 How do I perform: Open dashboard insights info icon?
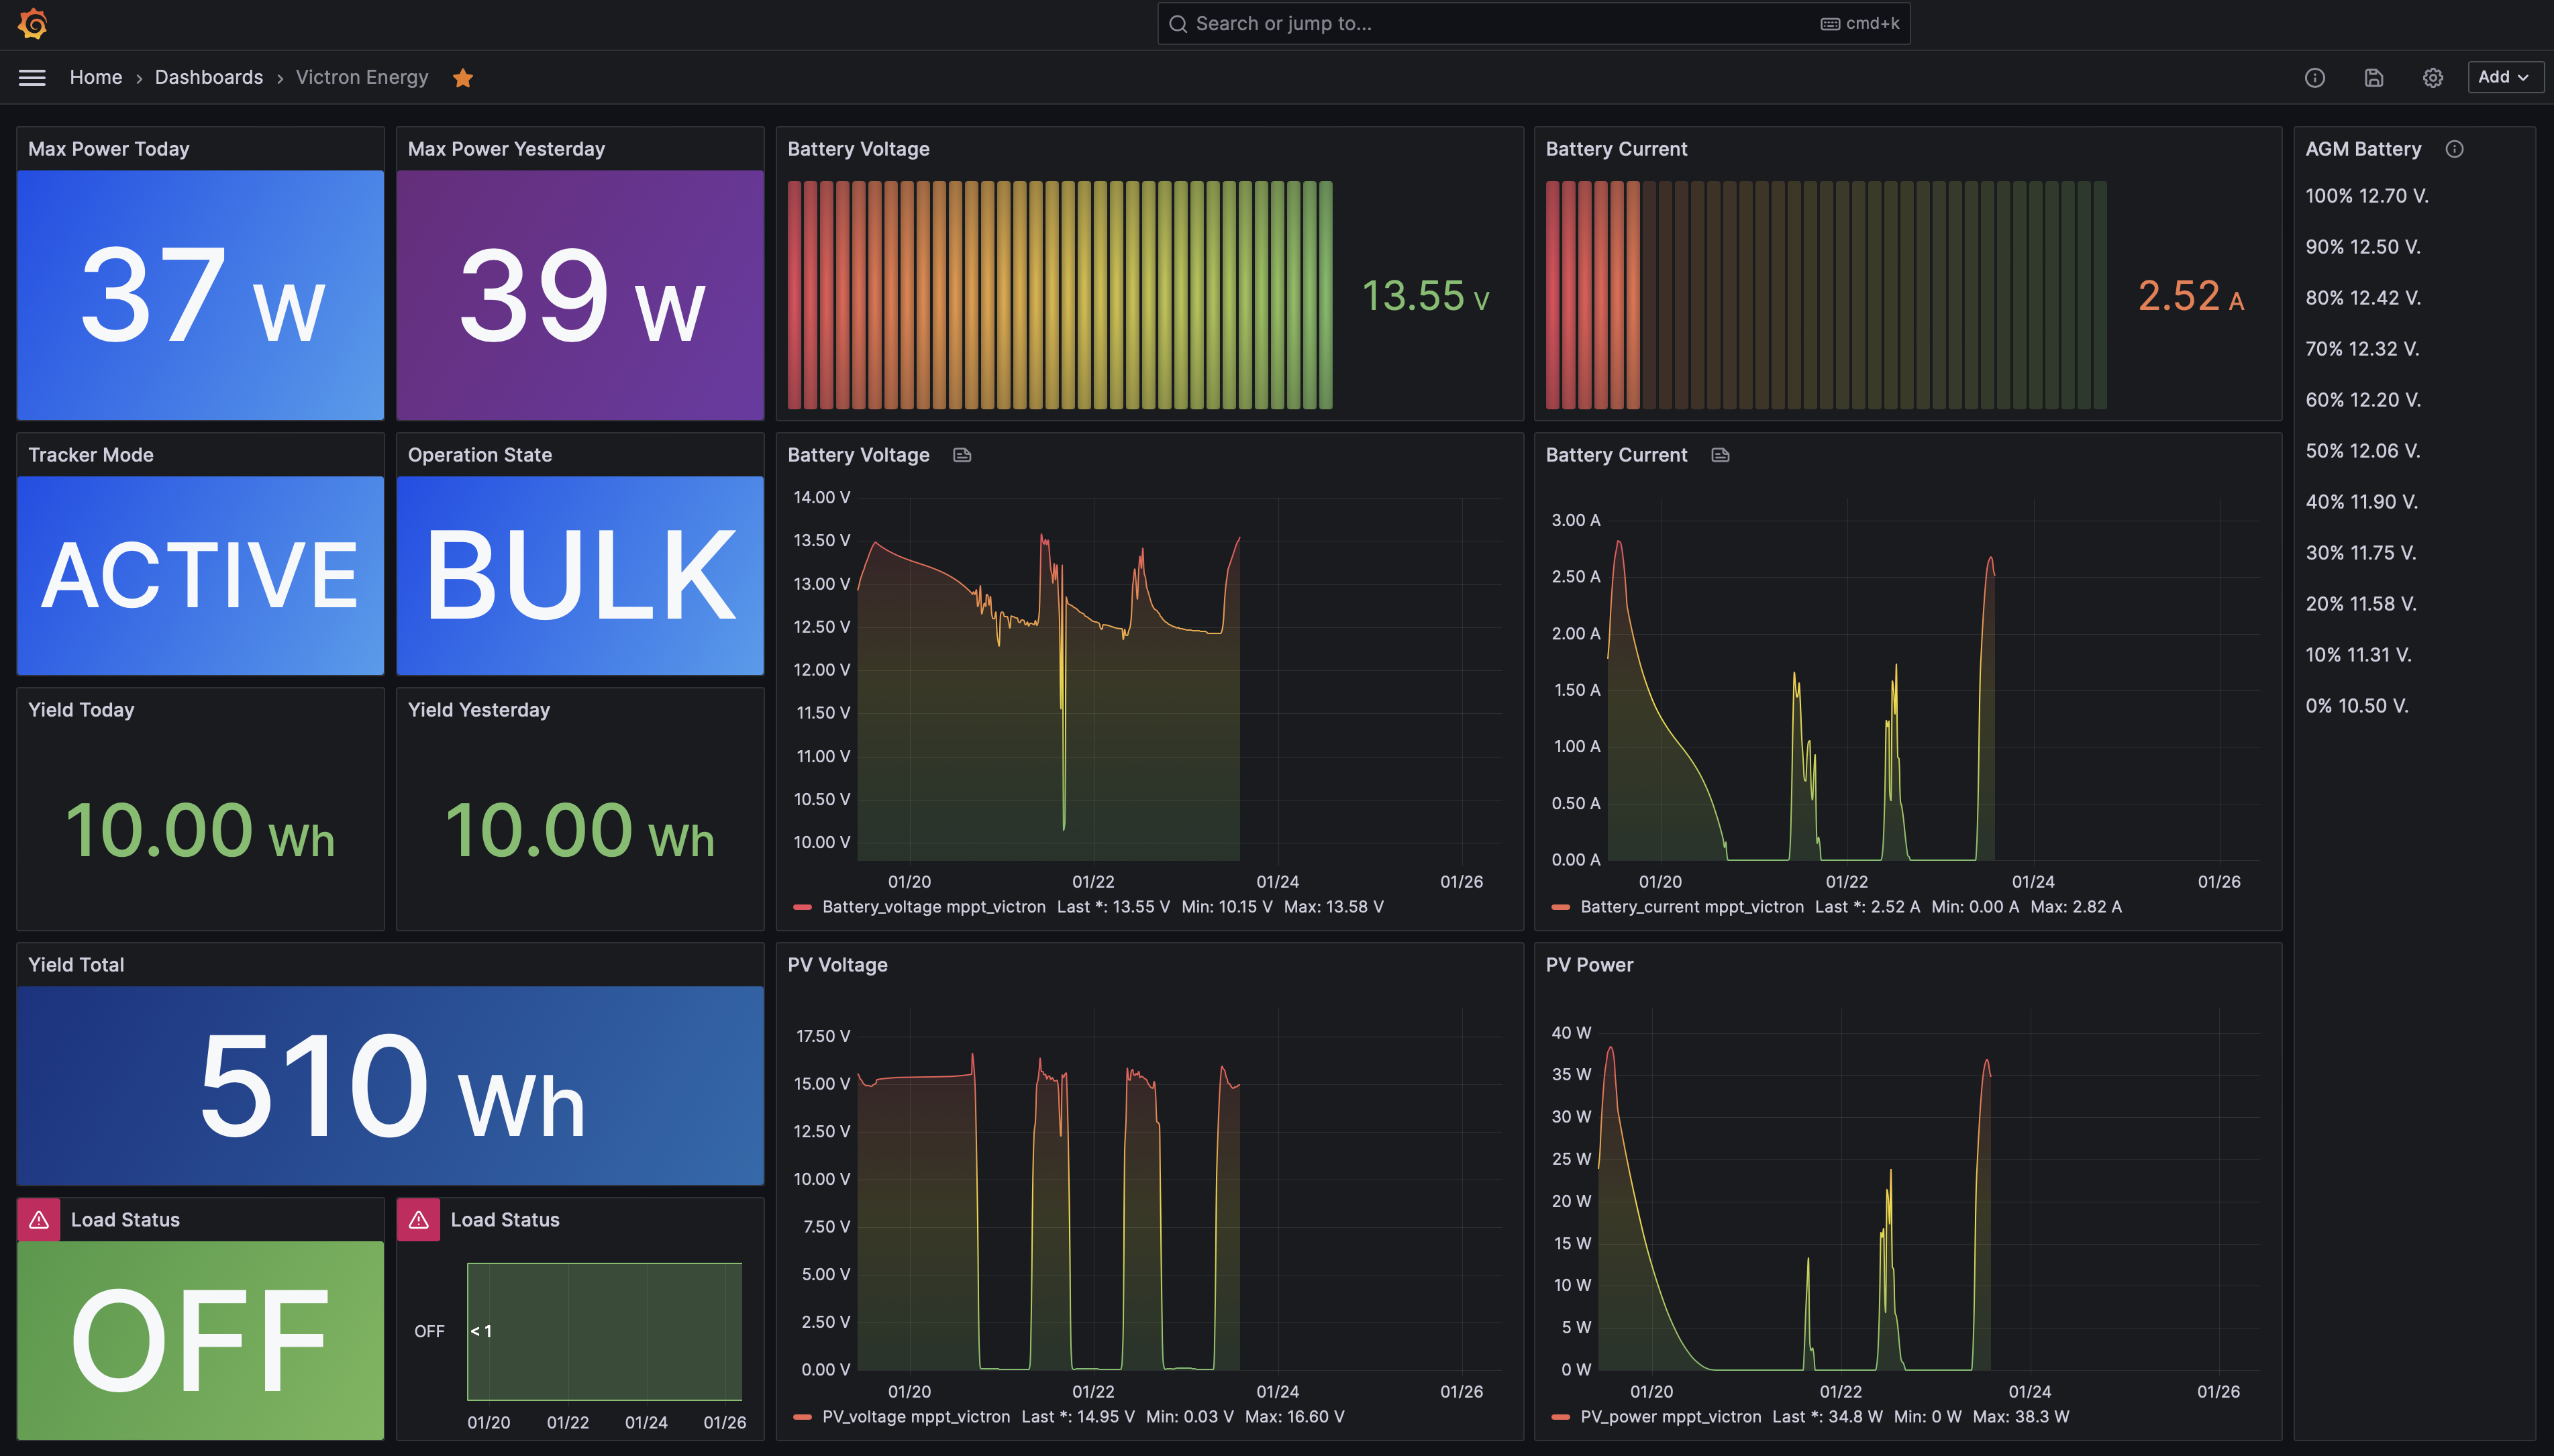pos(2314,77)
